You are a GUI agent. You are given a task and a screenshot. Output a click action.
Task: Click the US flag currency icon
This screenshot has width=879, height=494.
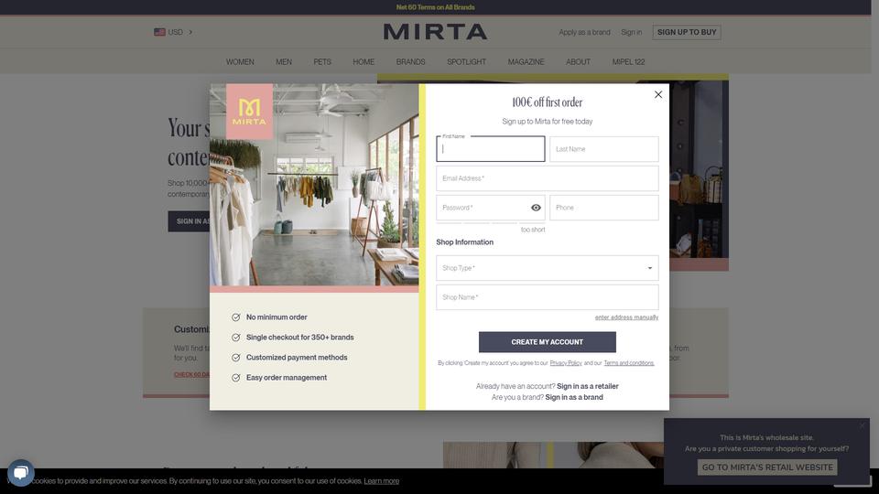159,32
